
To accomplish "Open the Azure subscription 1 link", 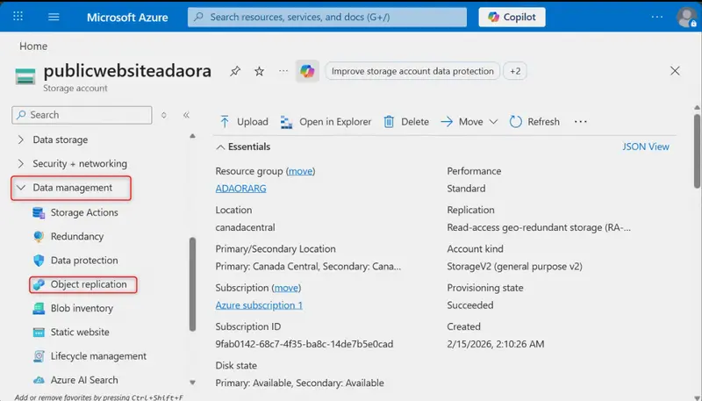I will pos(259,305).
